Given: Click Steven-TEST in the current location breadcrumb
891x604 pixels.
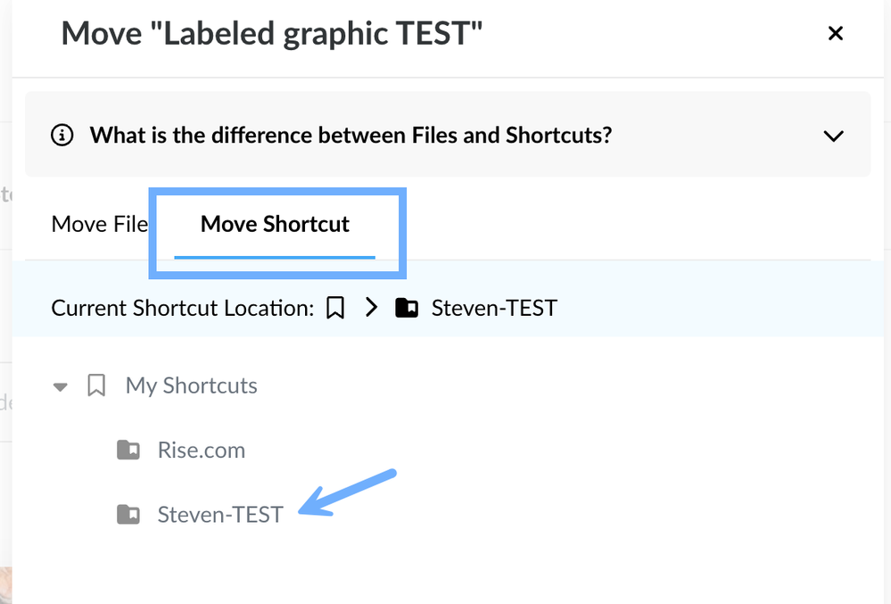Looking at the screenshot, I should [494, 309].
